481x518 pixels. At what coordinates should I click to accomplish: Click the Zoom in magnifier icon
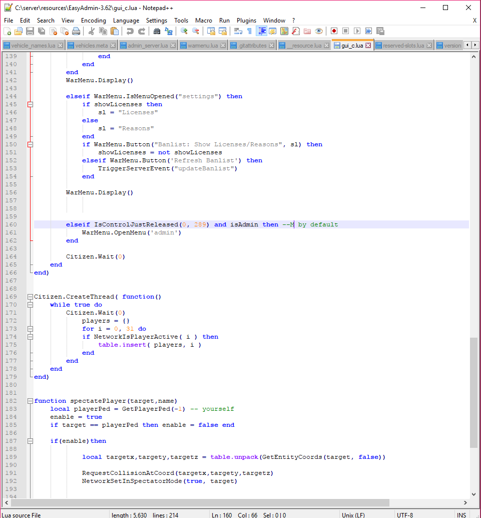click(x=184, y=31)
